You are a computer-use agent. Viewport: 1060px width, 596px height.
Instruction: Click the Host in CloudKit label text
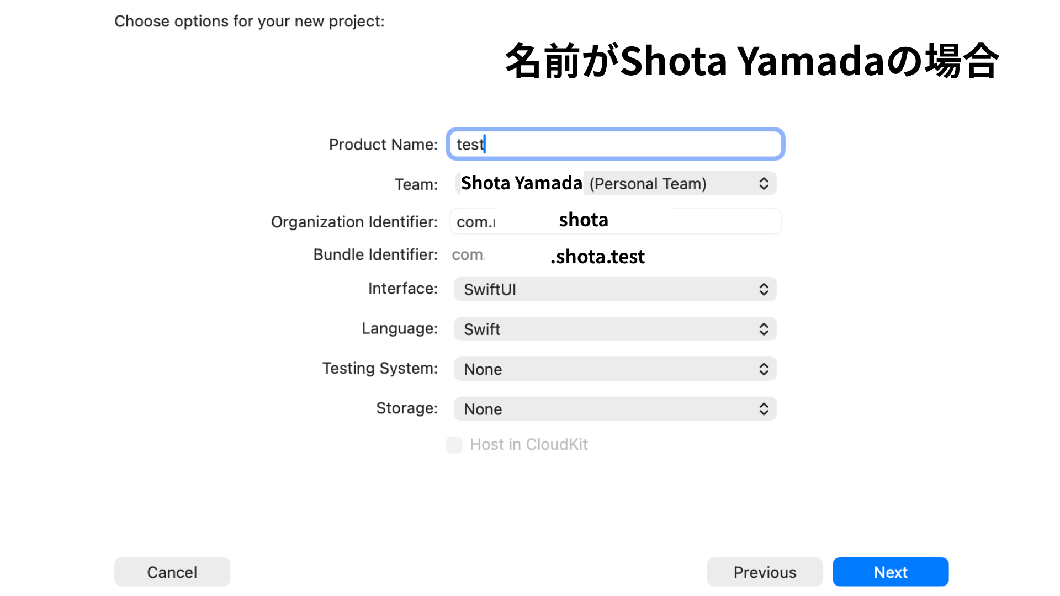[528, 445]
